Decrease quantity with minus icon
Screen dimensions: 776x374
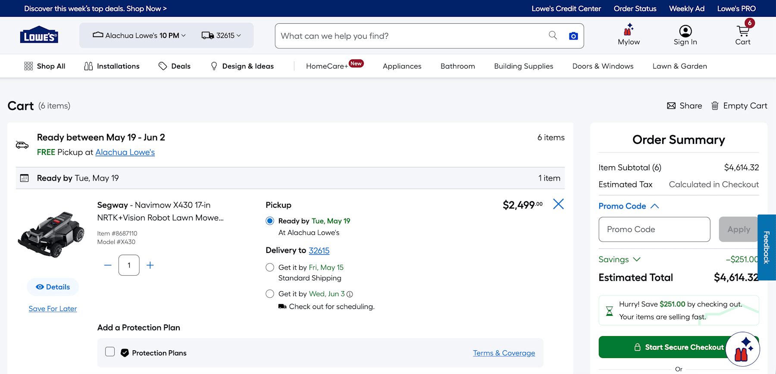(108, 265)
